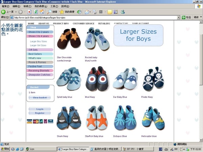Select Shoes 3 to 4 years category
Screen dimensions: 203x152
pos(40,36)
